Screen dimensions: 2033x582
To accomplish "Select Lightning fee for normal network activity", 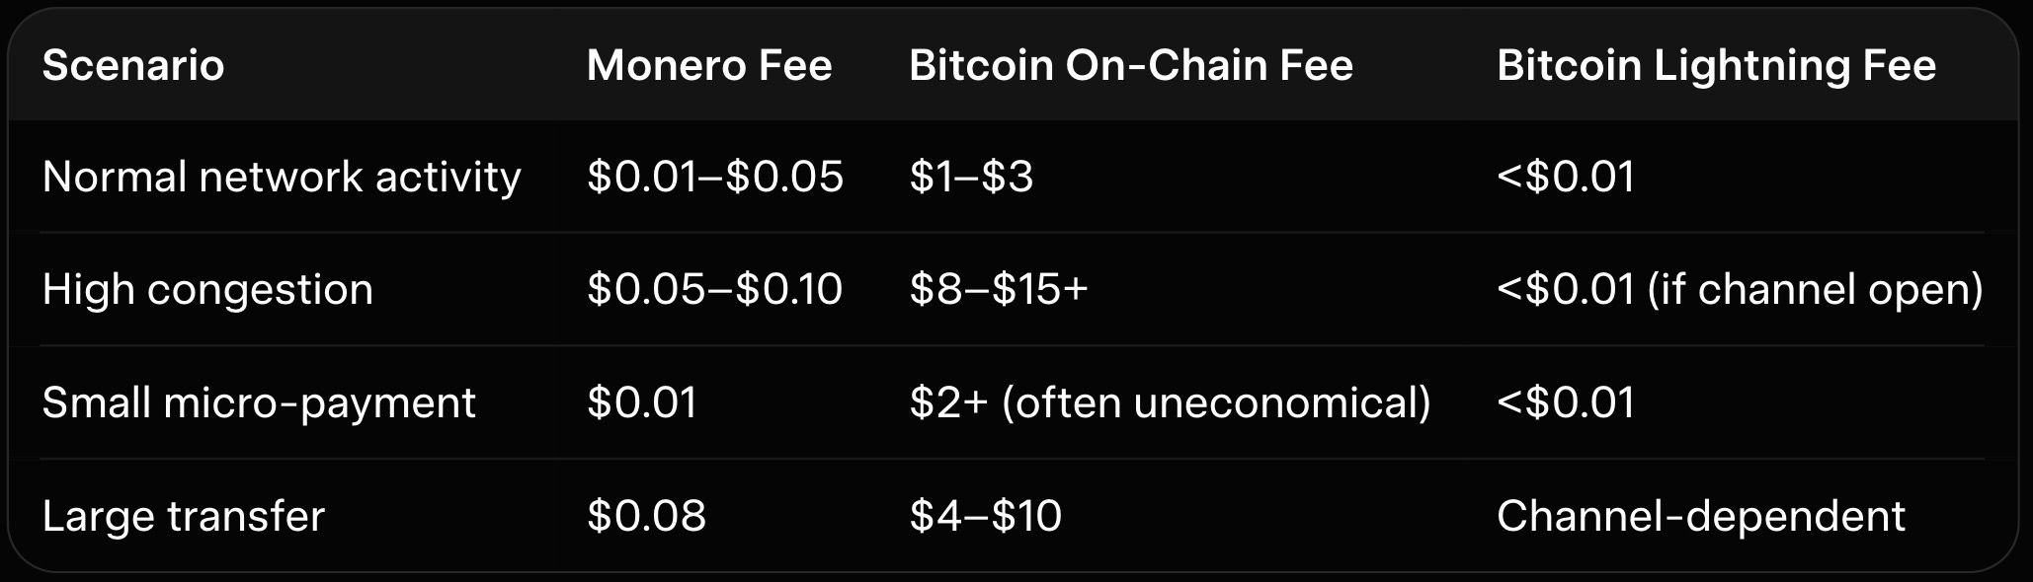I will point(1566,178).
